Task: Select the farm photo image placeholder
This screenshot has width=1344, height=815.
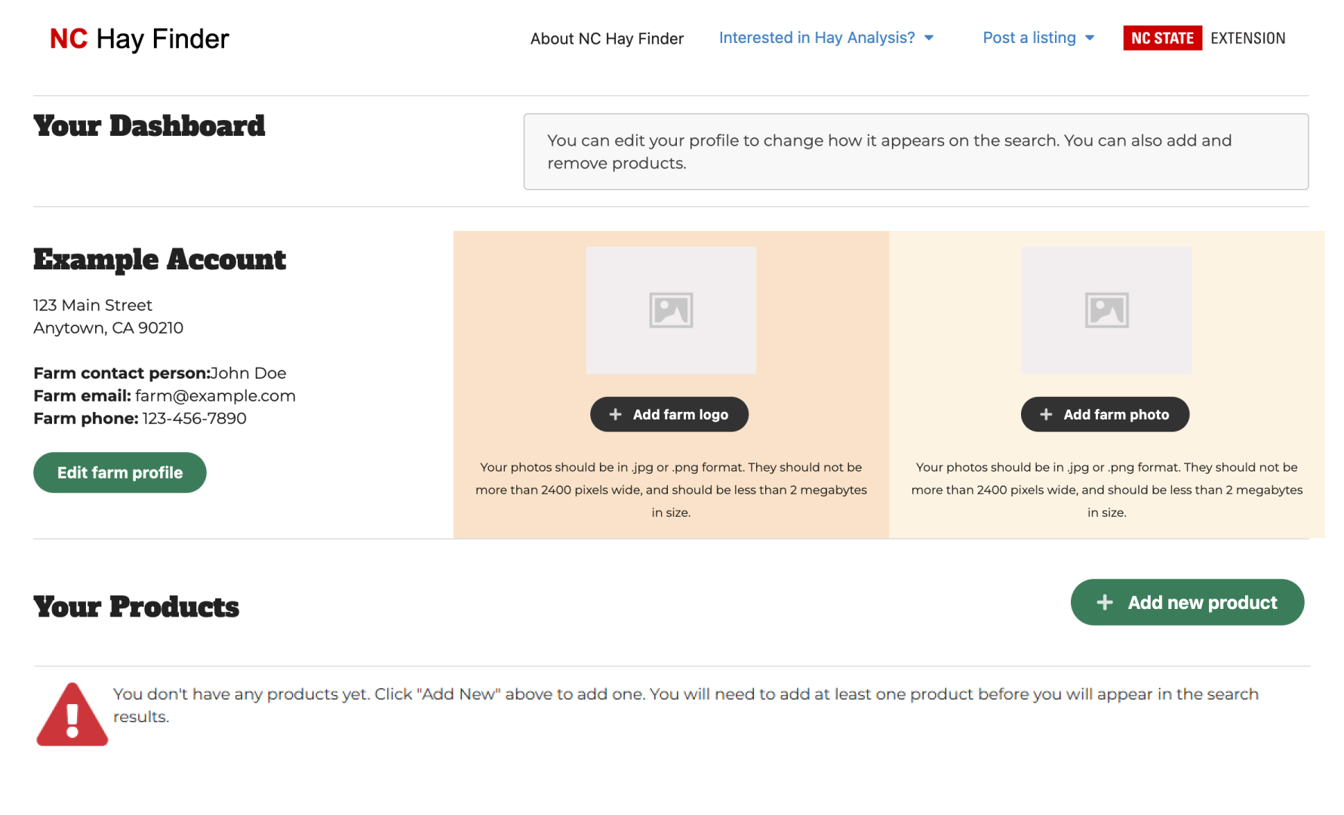Action: [1106, 310]
